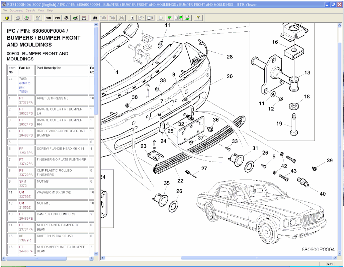Open history with the clock icon
The image size is (344, 267).
(x=84, y=18)
